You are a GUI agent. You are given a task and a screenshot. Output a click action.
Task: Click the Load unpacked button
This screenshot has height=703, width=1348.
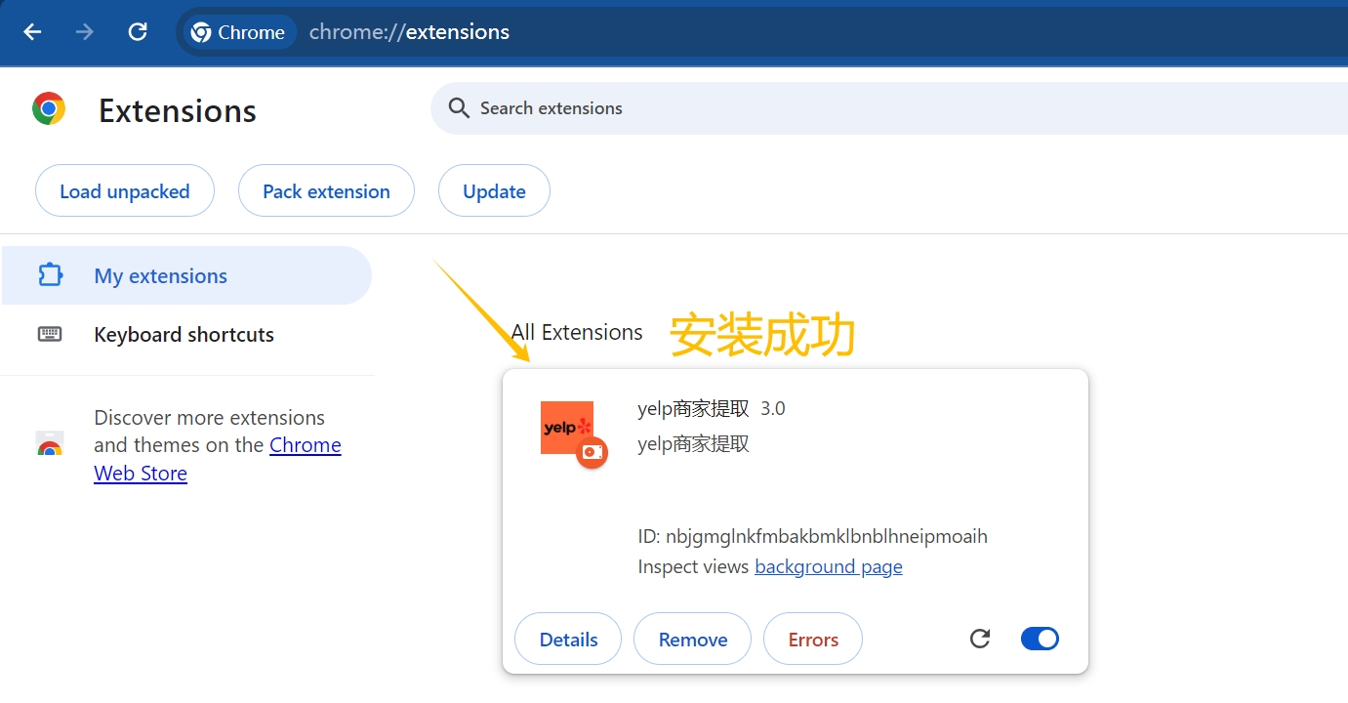(x=125, y=190)
